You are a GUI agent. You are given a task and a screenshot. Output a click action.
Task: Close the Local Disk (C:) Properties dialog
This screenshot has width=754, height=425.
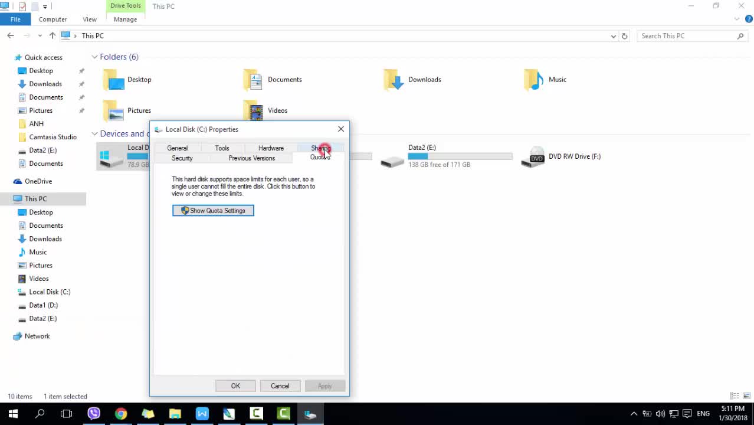coord(341,129)
